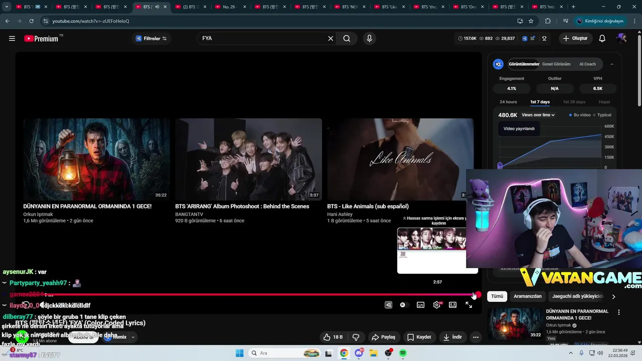The height and width of the screenshot is (361, 642).
Task: Expand the Remix dropdown arrow
Action: 133,337
